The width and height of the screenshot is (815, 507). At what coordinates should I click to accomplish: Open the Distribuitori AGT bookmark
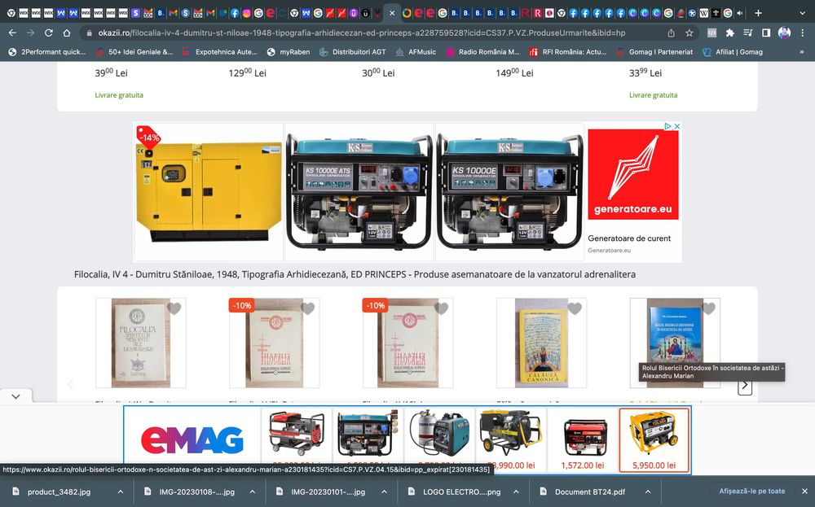click(352, 52)
